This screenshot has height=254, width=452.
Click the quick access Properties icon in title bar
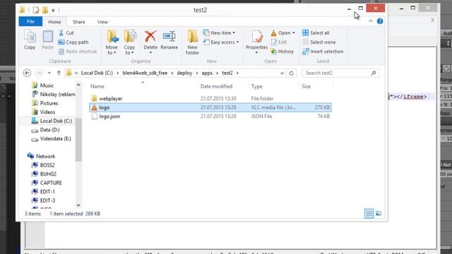click(36, 10)
